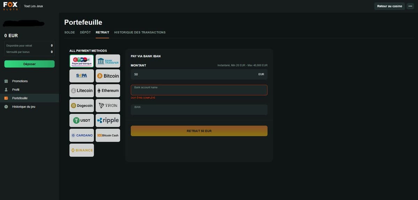The height and width of the screenshot is (200, 418).
Task: Pick the Binance payment method
Action: point(82,150)
